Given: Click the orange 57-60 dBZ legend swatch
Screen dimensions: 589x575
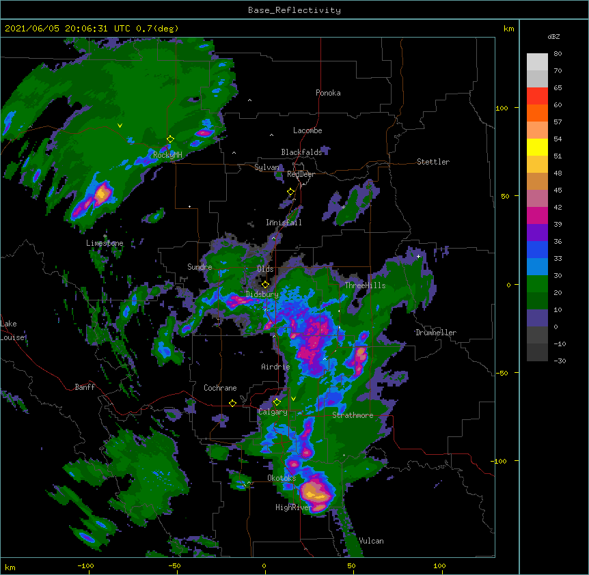Looking at the screenshot, I should tap(537, 113).
